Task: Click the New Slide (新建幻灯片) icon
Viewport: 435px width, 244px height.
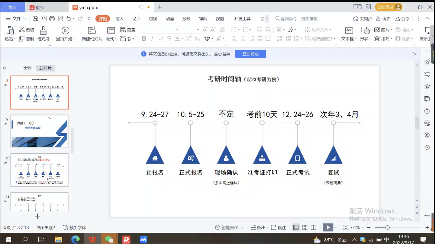Action: point(92,31)
